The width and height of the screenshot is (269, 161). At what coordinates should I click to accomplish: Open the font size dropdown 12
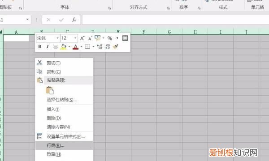[75, 38]
